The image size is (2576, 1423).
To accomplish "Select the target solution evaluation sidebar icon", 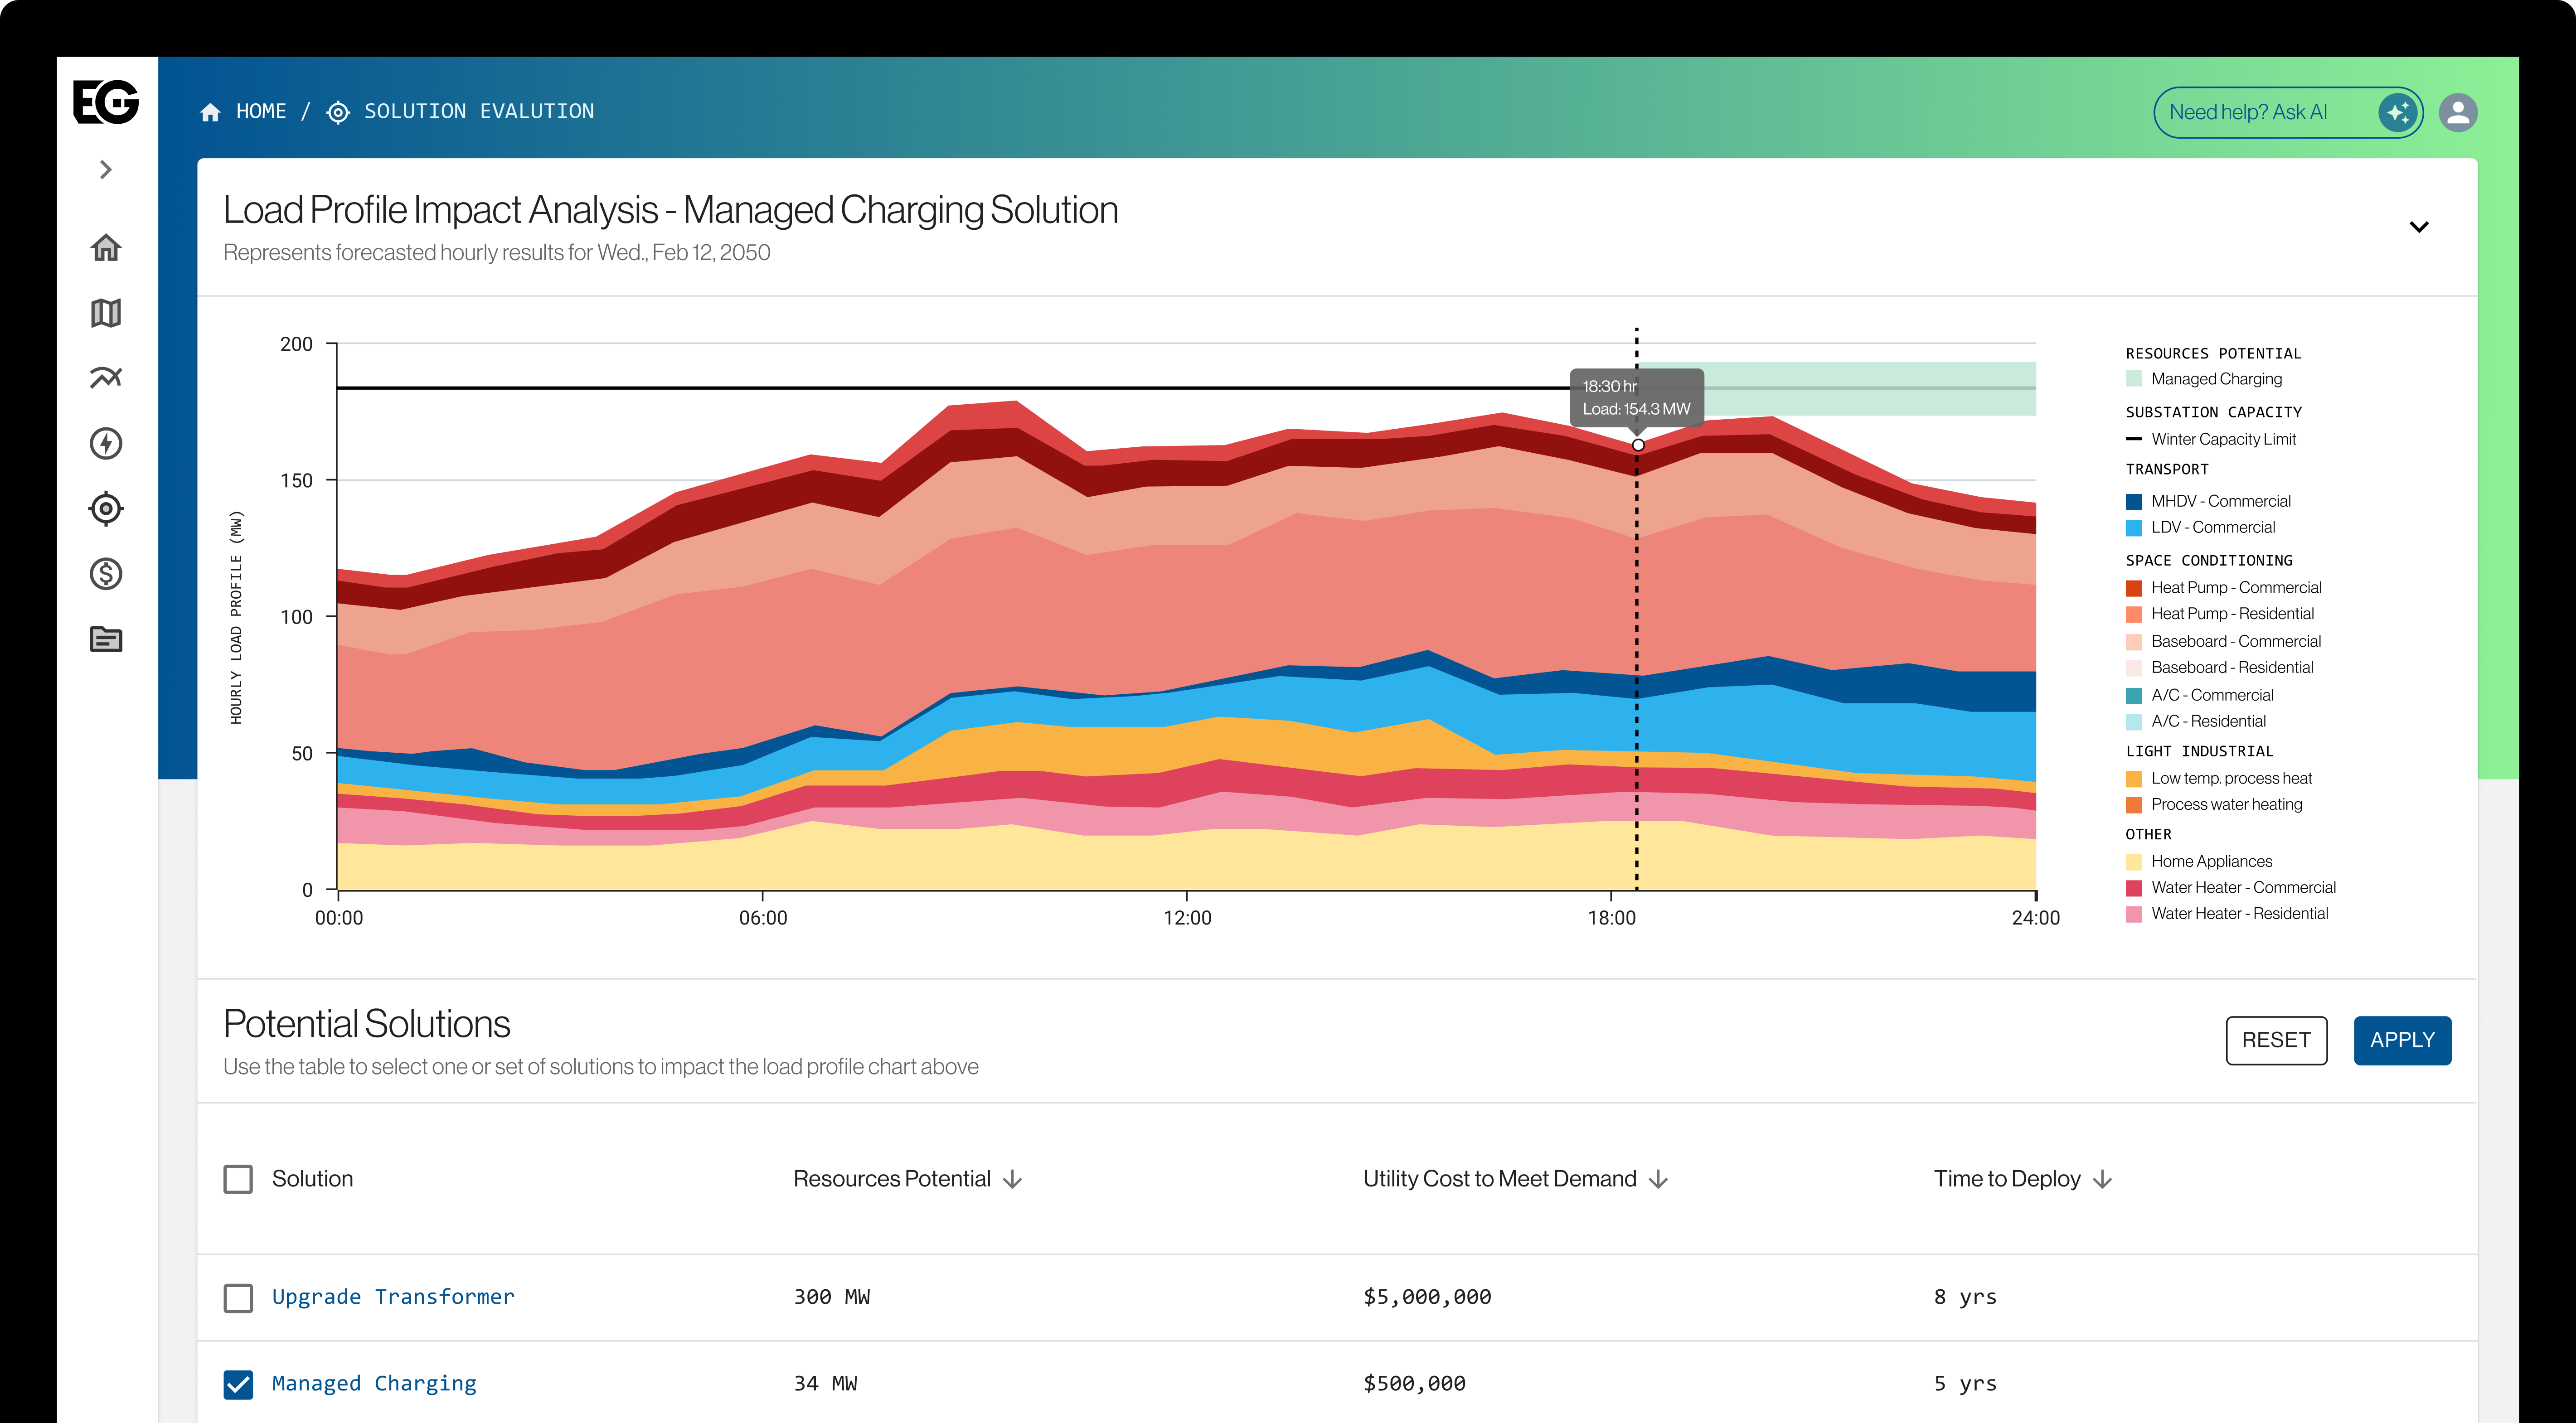I will point(106,508).
